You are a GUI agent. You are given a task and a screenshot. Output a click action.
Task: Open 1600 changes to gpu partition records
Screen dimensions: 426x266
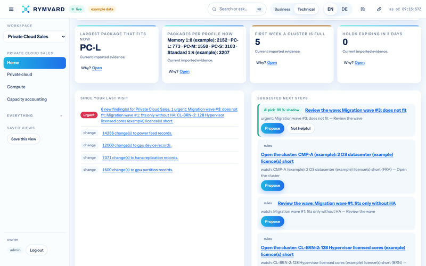click(x=137, y=170)
